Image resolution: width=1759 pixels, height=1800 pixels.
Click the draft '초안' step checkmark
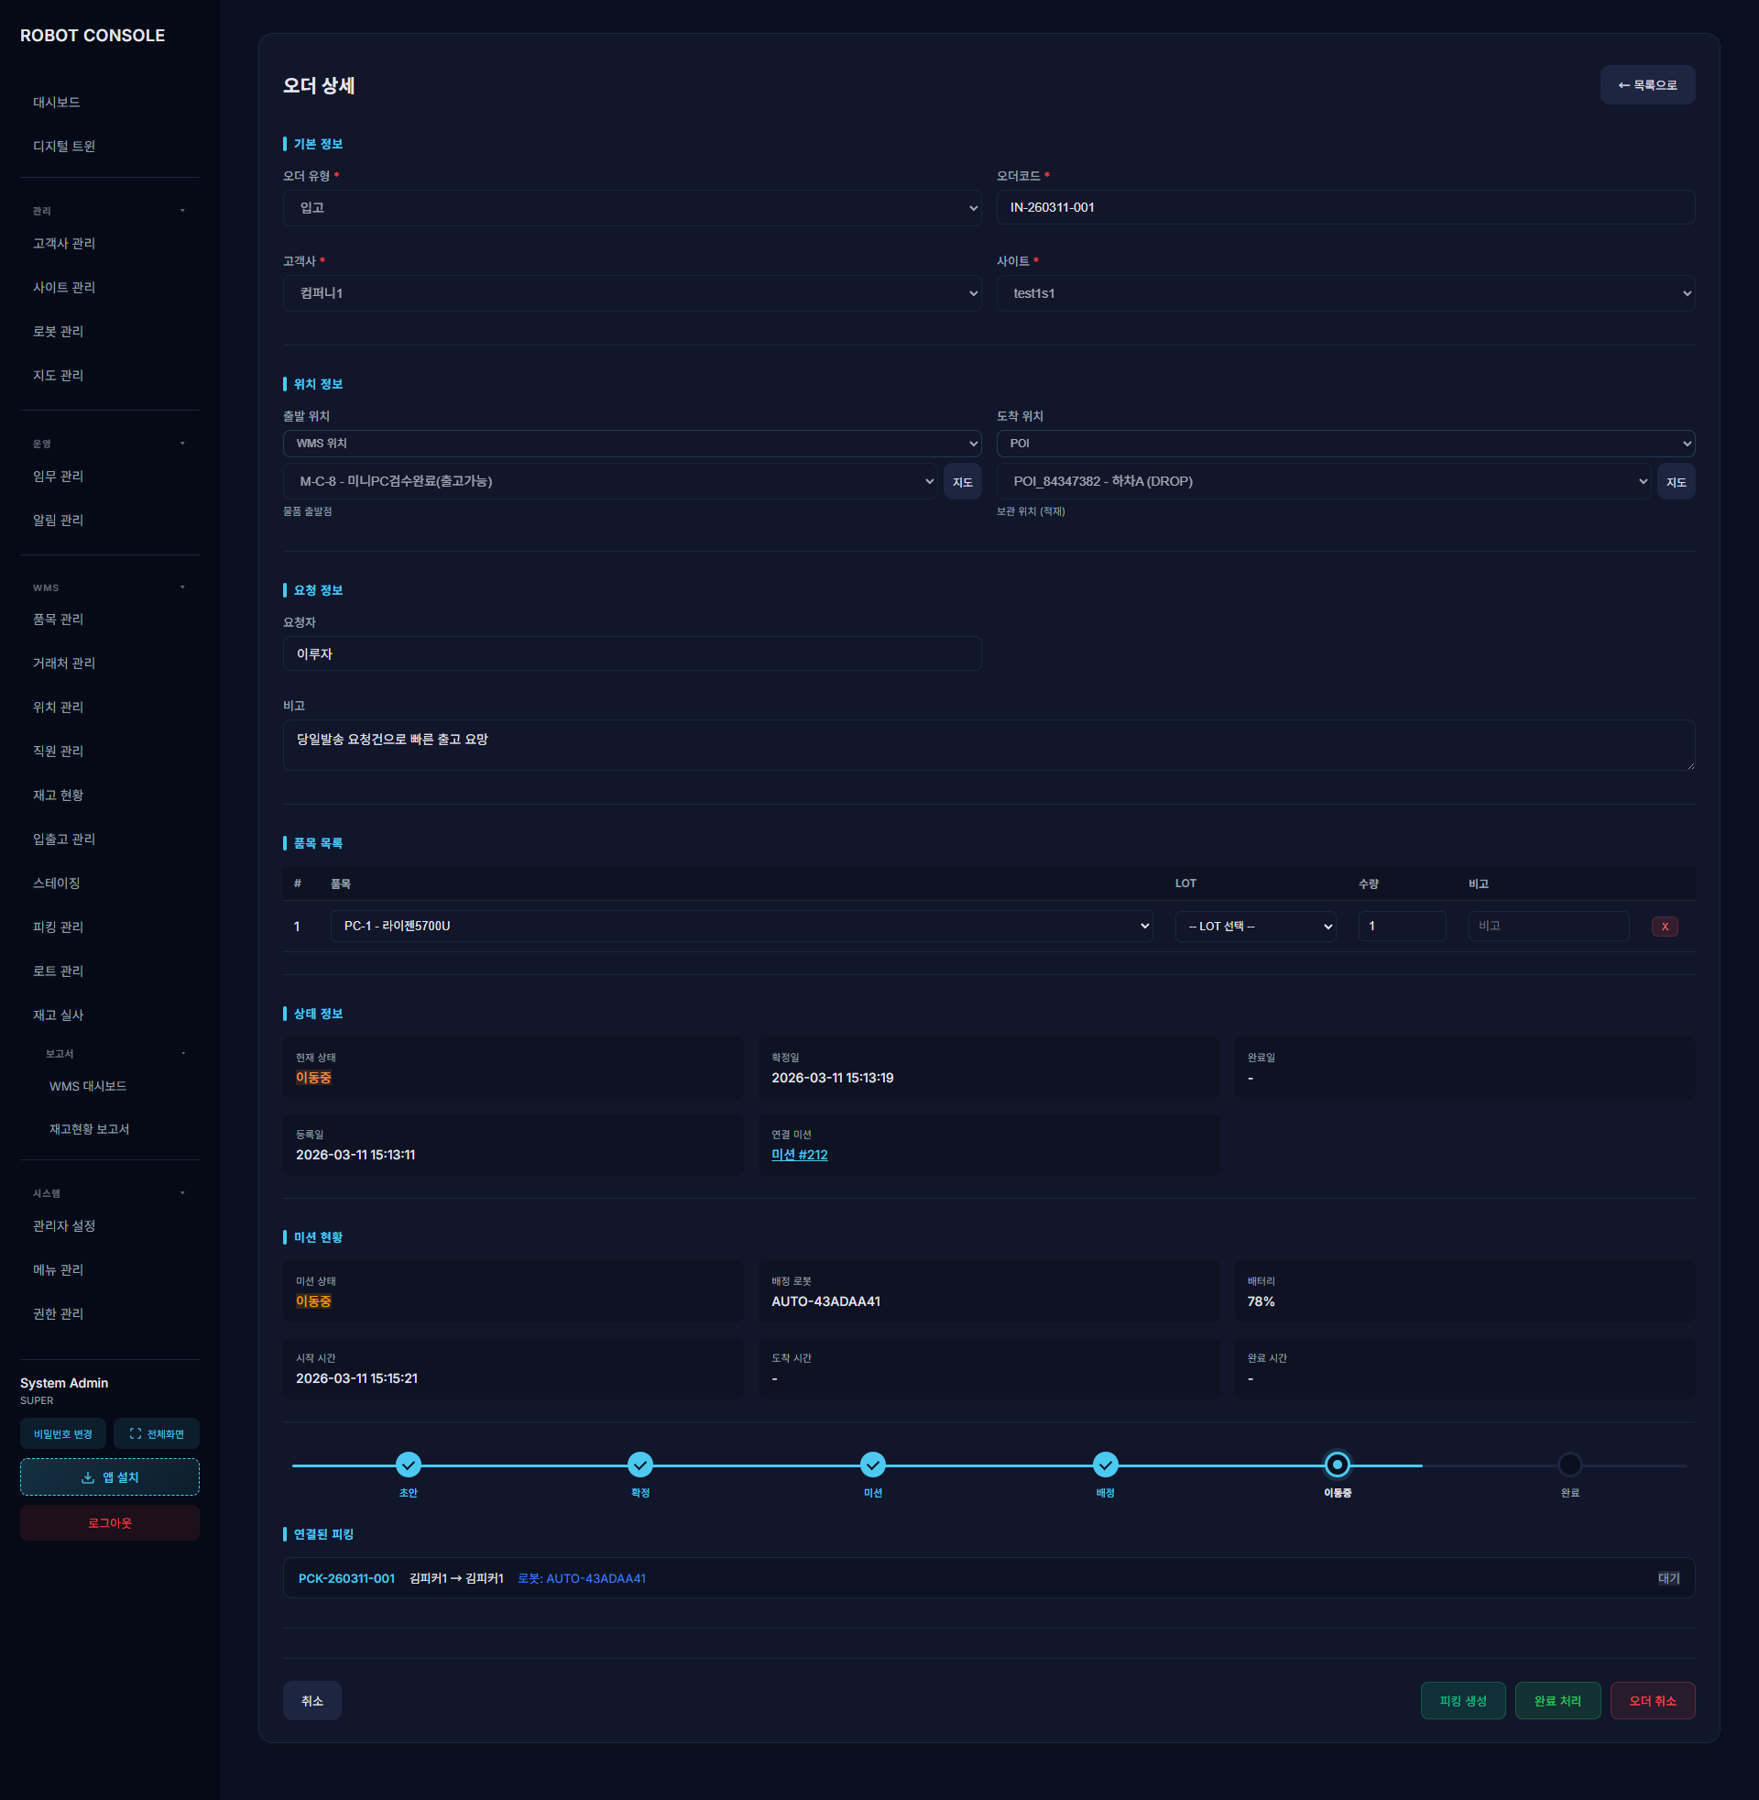coord(409,1464)
